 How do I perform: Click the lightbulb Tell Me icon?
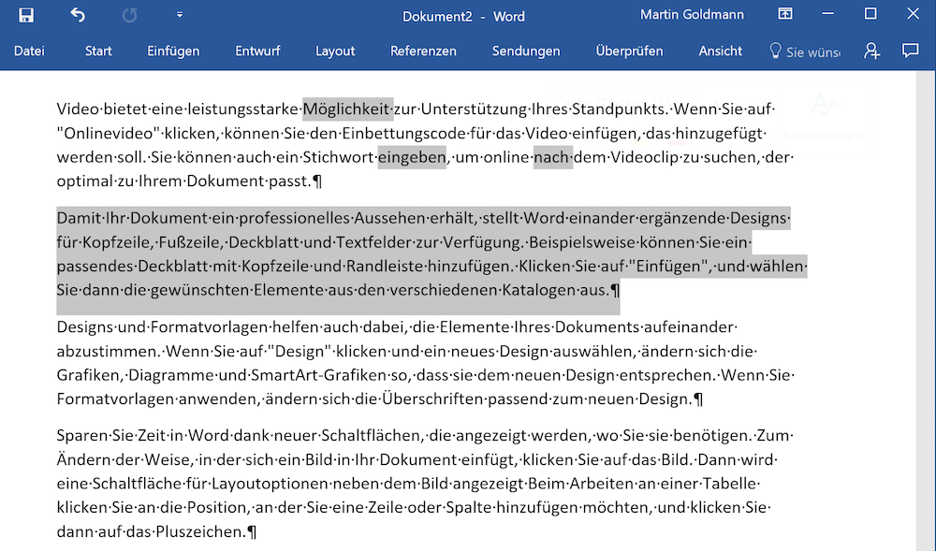click(775, 51)
